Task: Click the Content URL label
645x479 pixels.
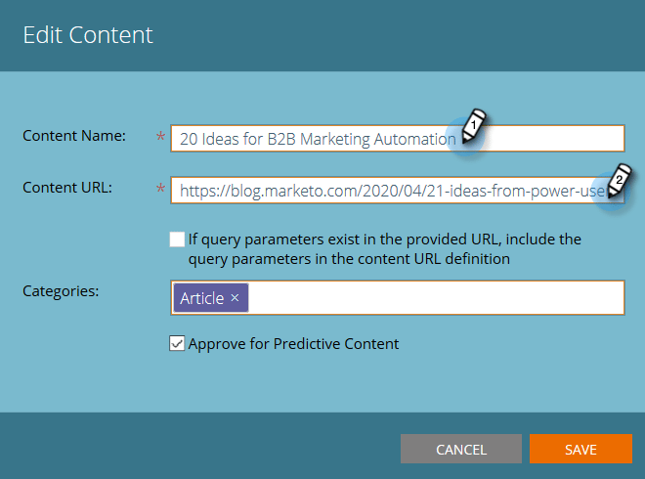Action: pos(68,188)
